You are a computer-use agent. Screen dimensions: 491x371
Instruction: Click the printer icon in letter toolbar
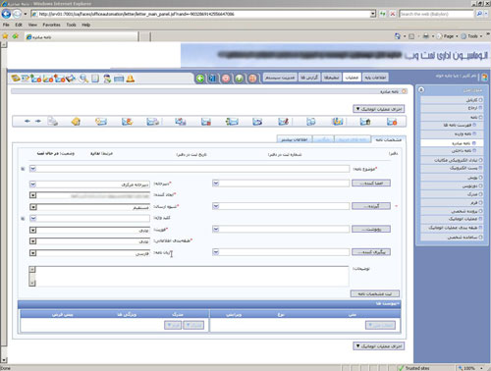coord(52,122)
